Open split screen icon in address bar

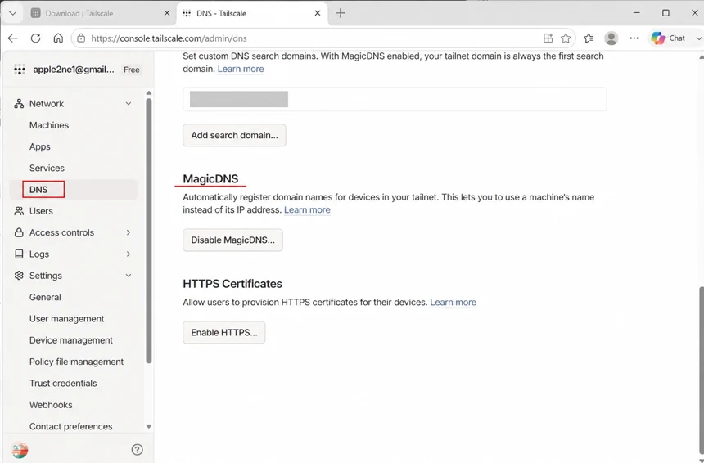tap(548, 38)
